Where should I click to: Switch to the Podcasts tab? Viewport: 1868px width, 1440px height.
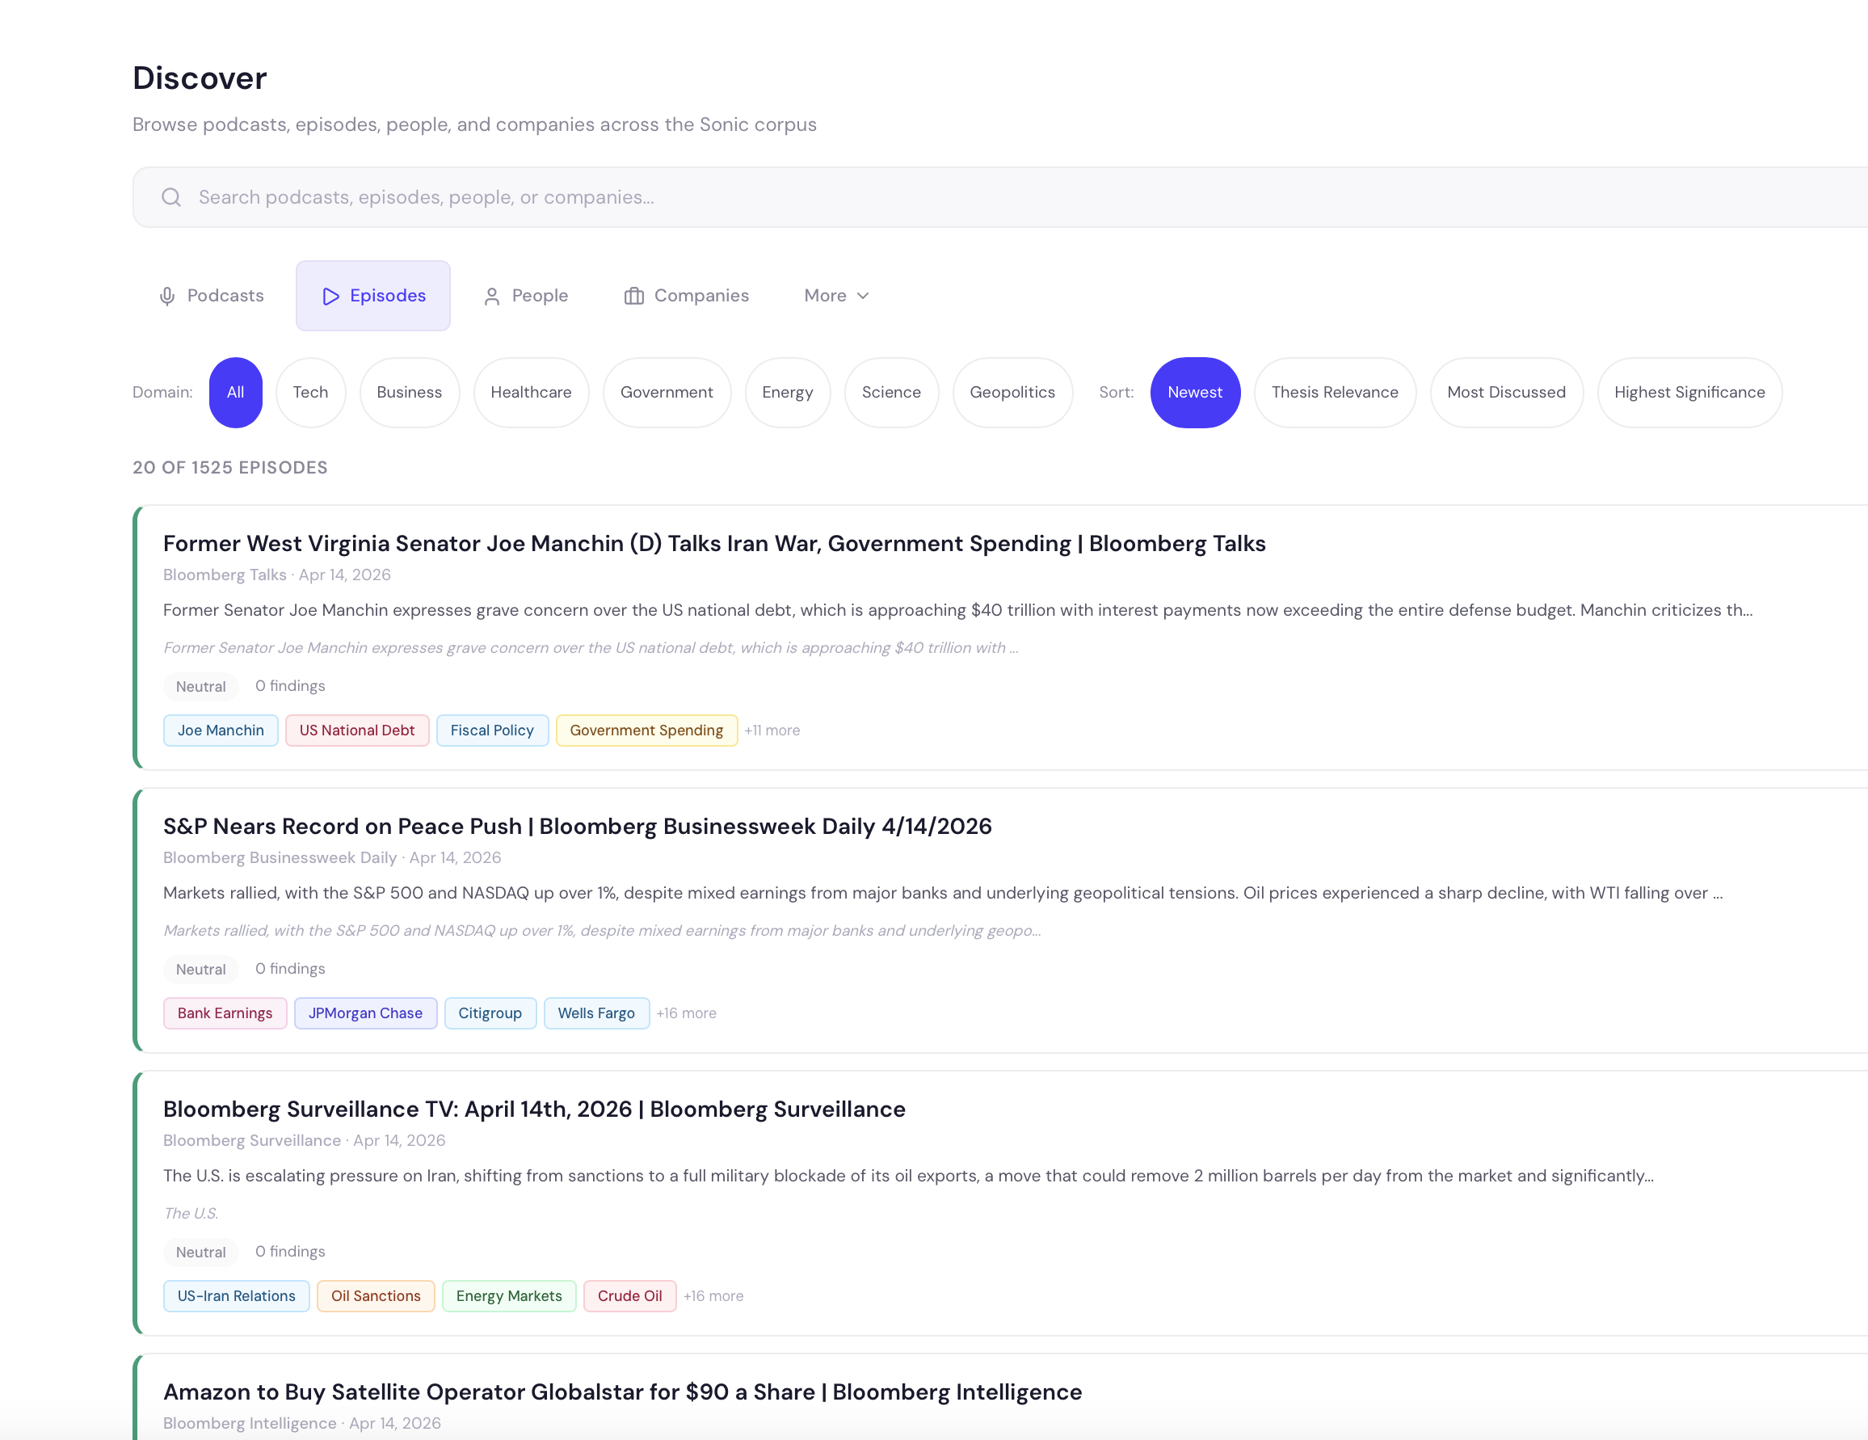coord(211,296)
